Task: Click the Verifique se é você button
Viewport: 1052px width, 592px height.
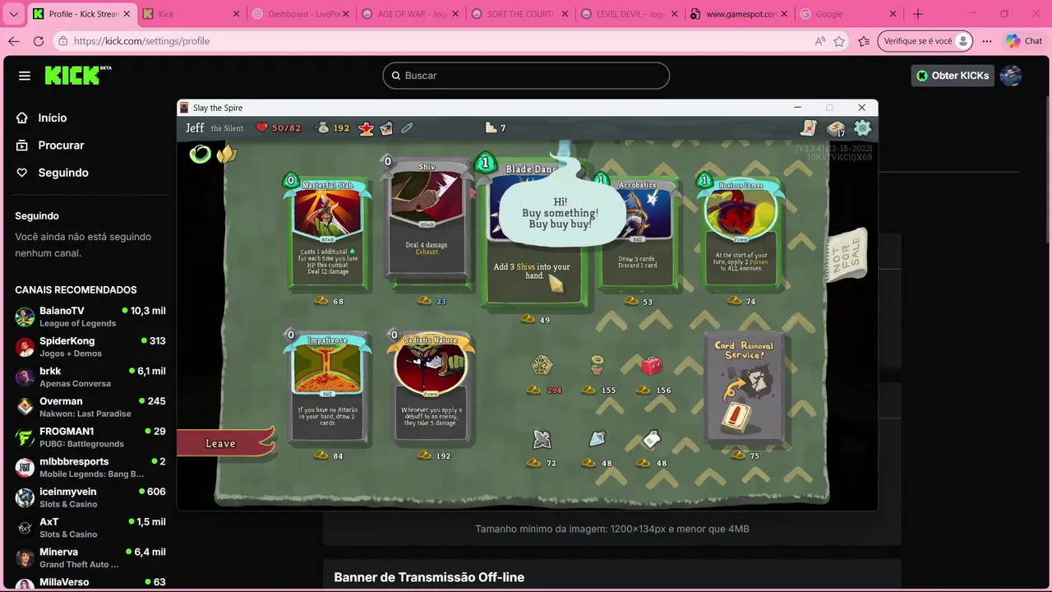Action: coord(925,41)
